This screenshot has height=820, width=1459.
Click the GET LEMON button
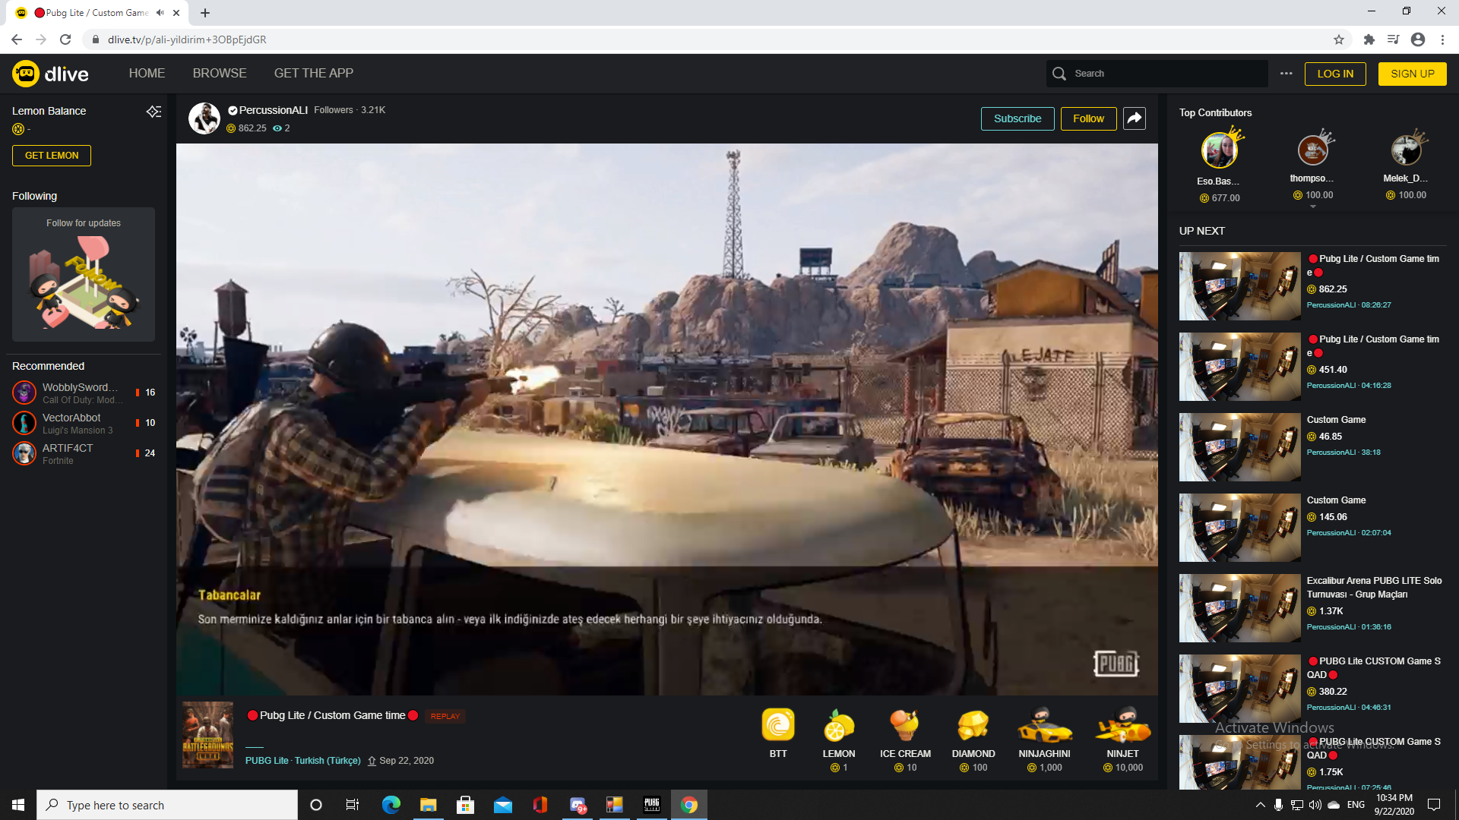tap(52, 156)
